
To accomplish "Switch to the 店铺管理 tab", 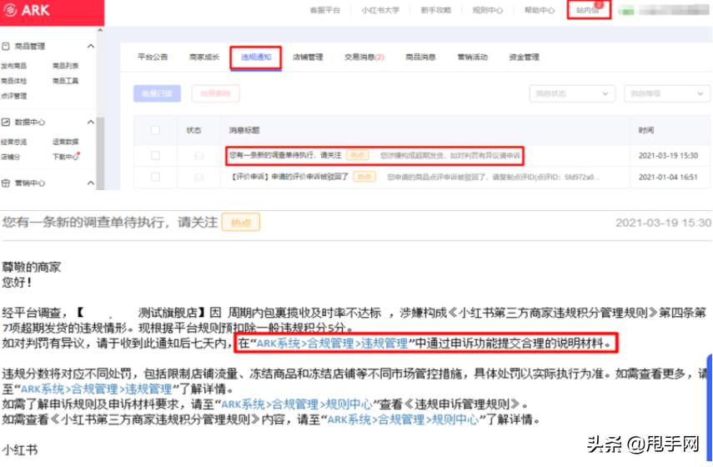I will (308, 57).
